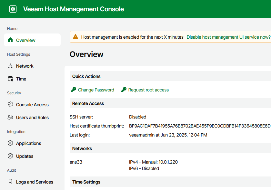
Task: Disable the host management UI service now
Action: [228, 37]
